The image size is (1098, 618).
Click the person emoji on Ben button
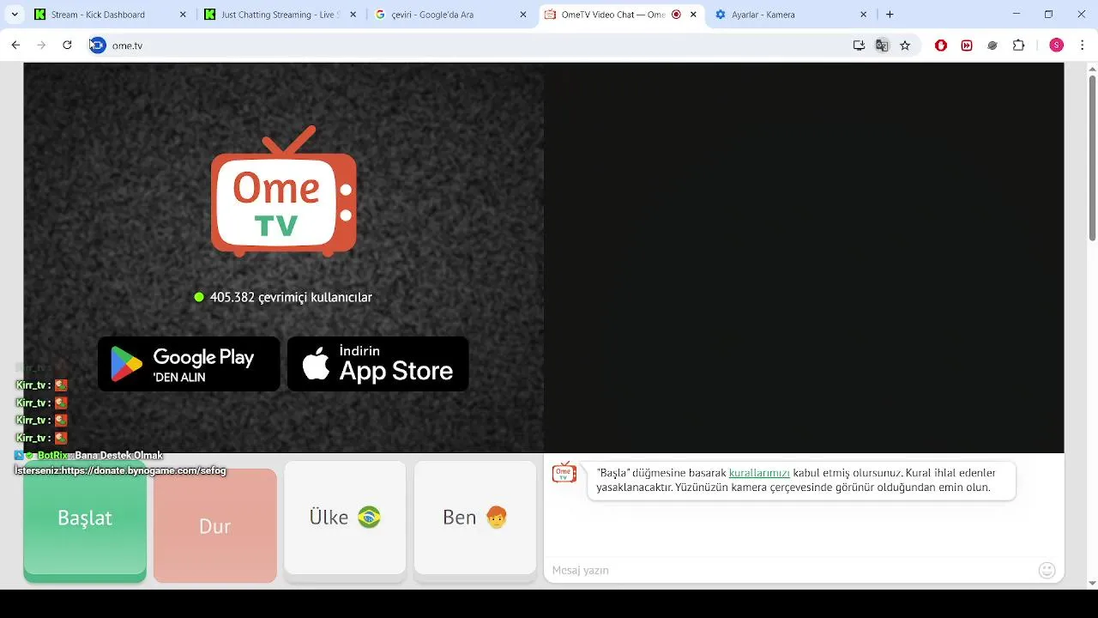pos(497,518)
